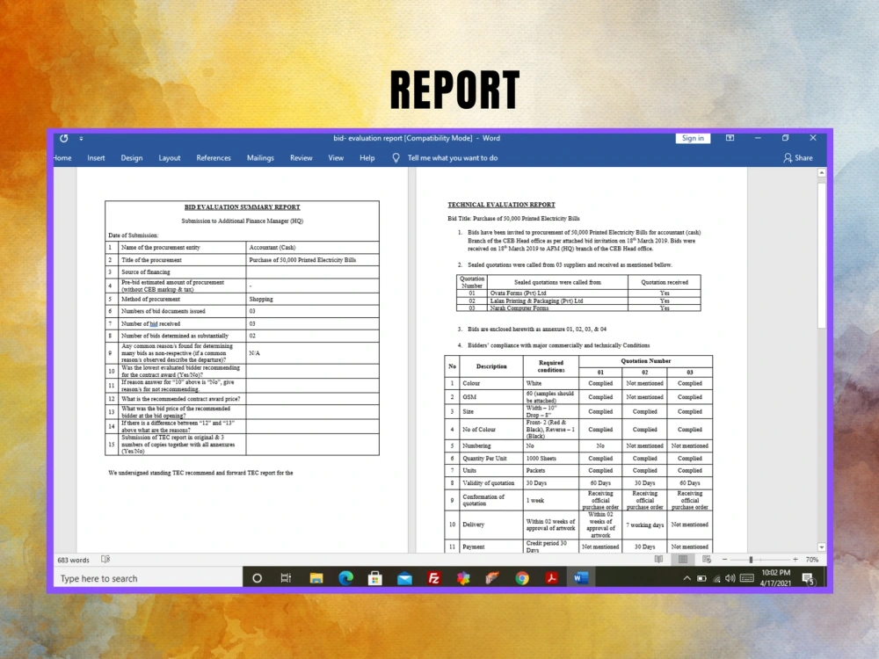Click the battery icon in system tray
The width and height of the screenshot is (879, 659).
click(701, 578)
